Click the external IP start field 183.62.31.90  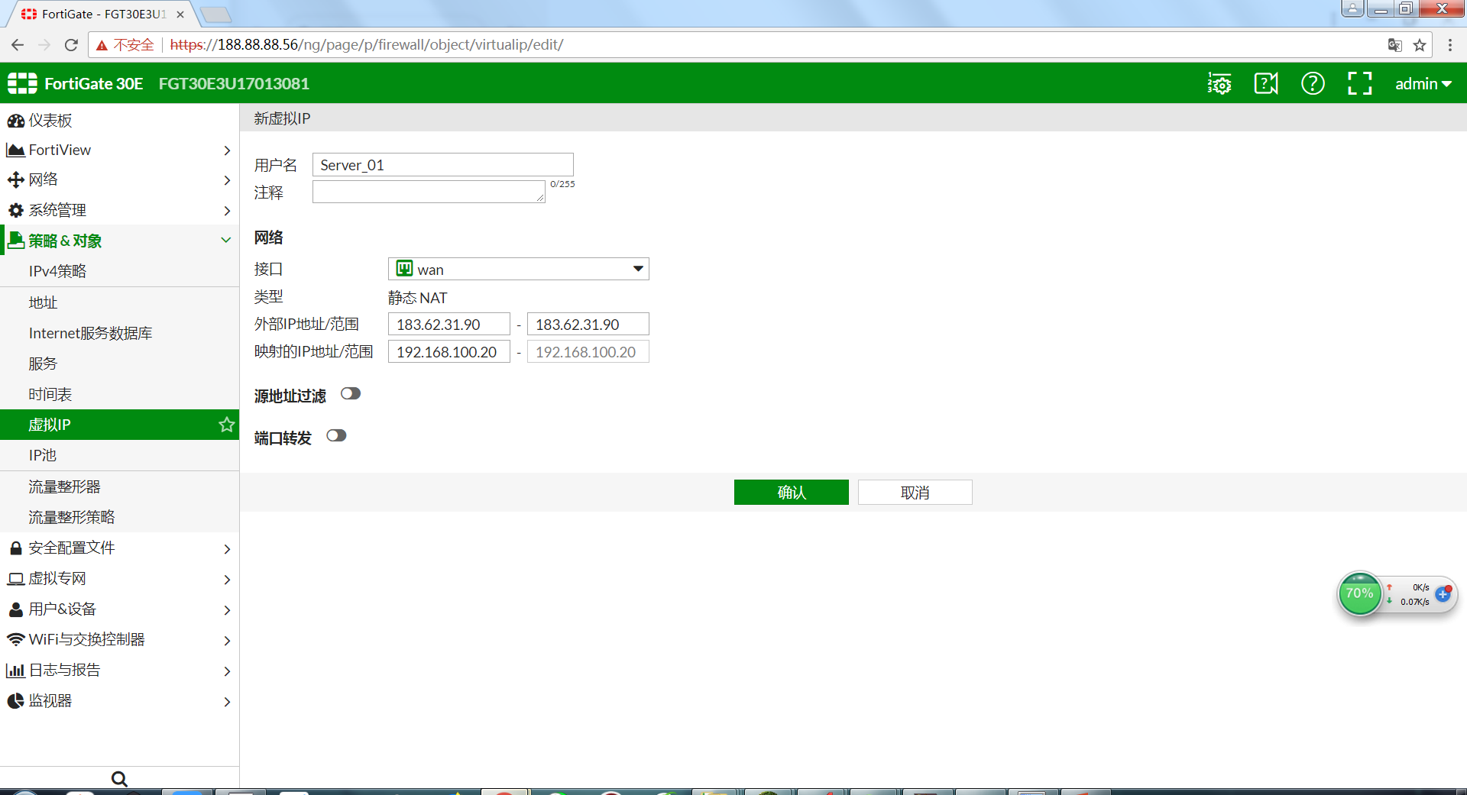click(x=449, y=324)
